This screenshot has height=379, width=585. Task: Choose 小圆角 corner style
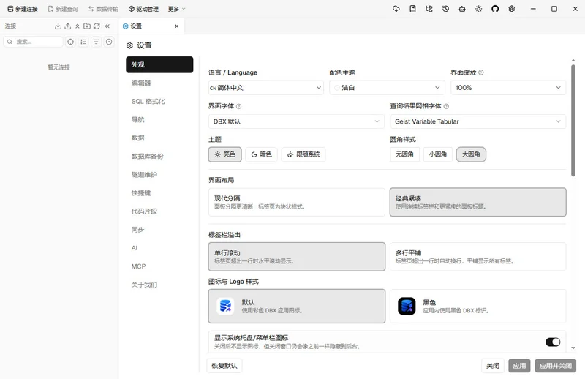[x=438, y=154]
